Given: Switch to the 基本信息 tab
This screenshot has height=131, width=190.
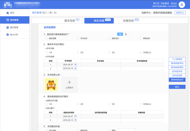Looking at the screenshot, I should click(70, 21).
